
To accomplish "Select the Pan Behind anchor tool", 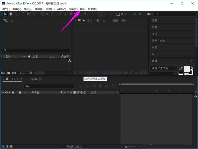I will click(x=34, y=14).
